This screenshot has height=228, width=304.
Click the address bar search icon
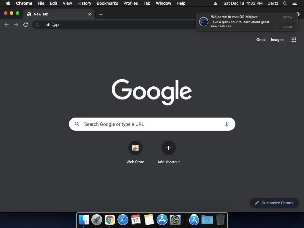click(x=37, y=25)
